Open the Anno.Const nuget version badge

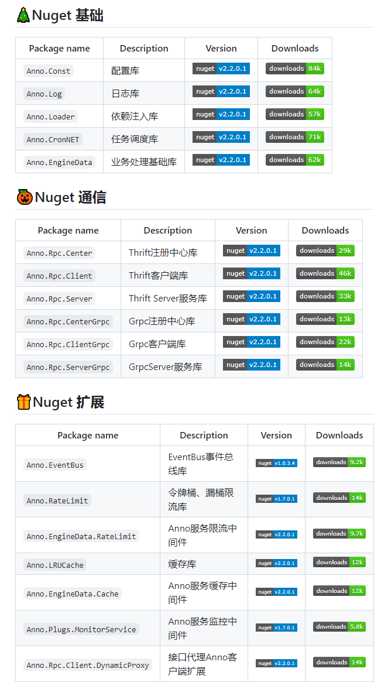pyautogui.click(x=221, y=69)
